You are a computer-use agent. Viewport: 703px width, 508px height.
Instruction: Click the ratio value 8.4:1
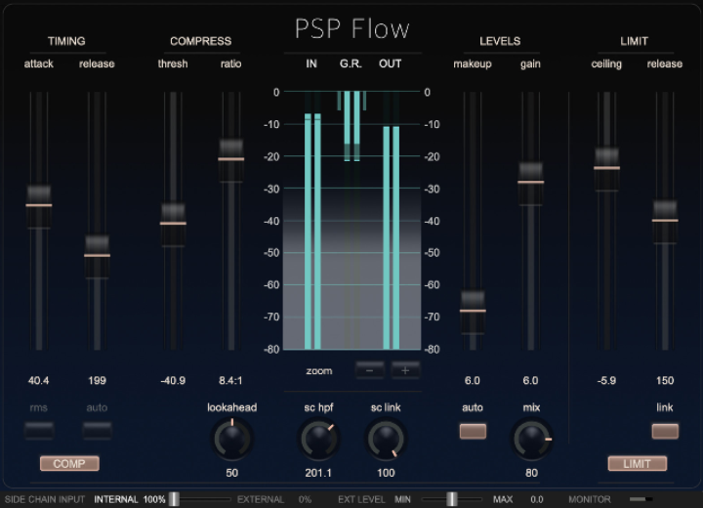tap(230, 381)
